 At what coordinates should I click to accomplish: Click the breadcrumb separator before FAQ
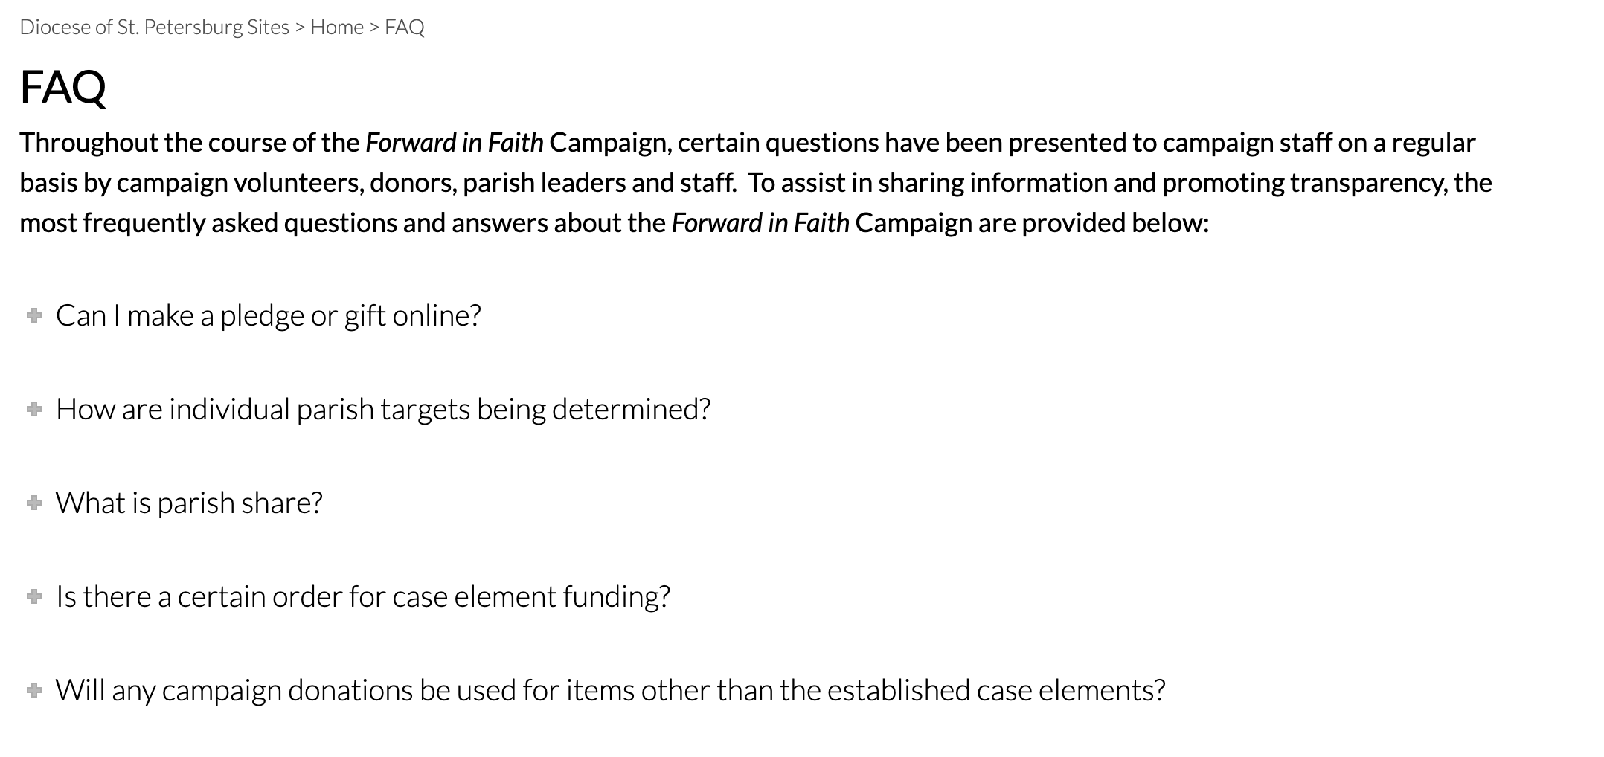point(374,28)
